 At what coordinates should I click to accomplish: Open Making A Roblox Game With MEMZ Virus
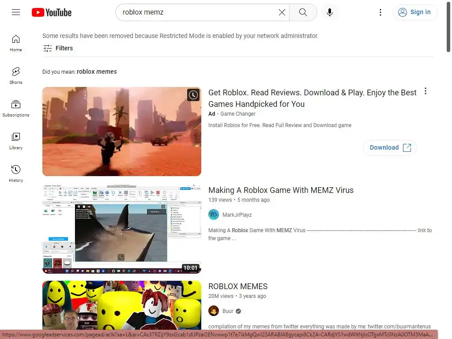[281, 190]
